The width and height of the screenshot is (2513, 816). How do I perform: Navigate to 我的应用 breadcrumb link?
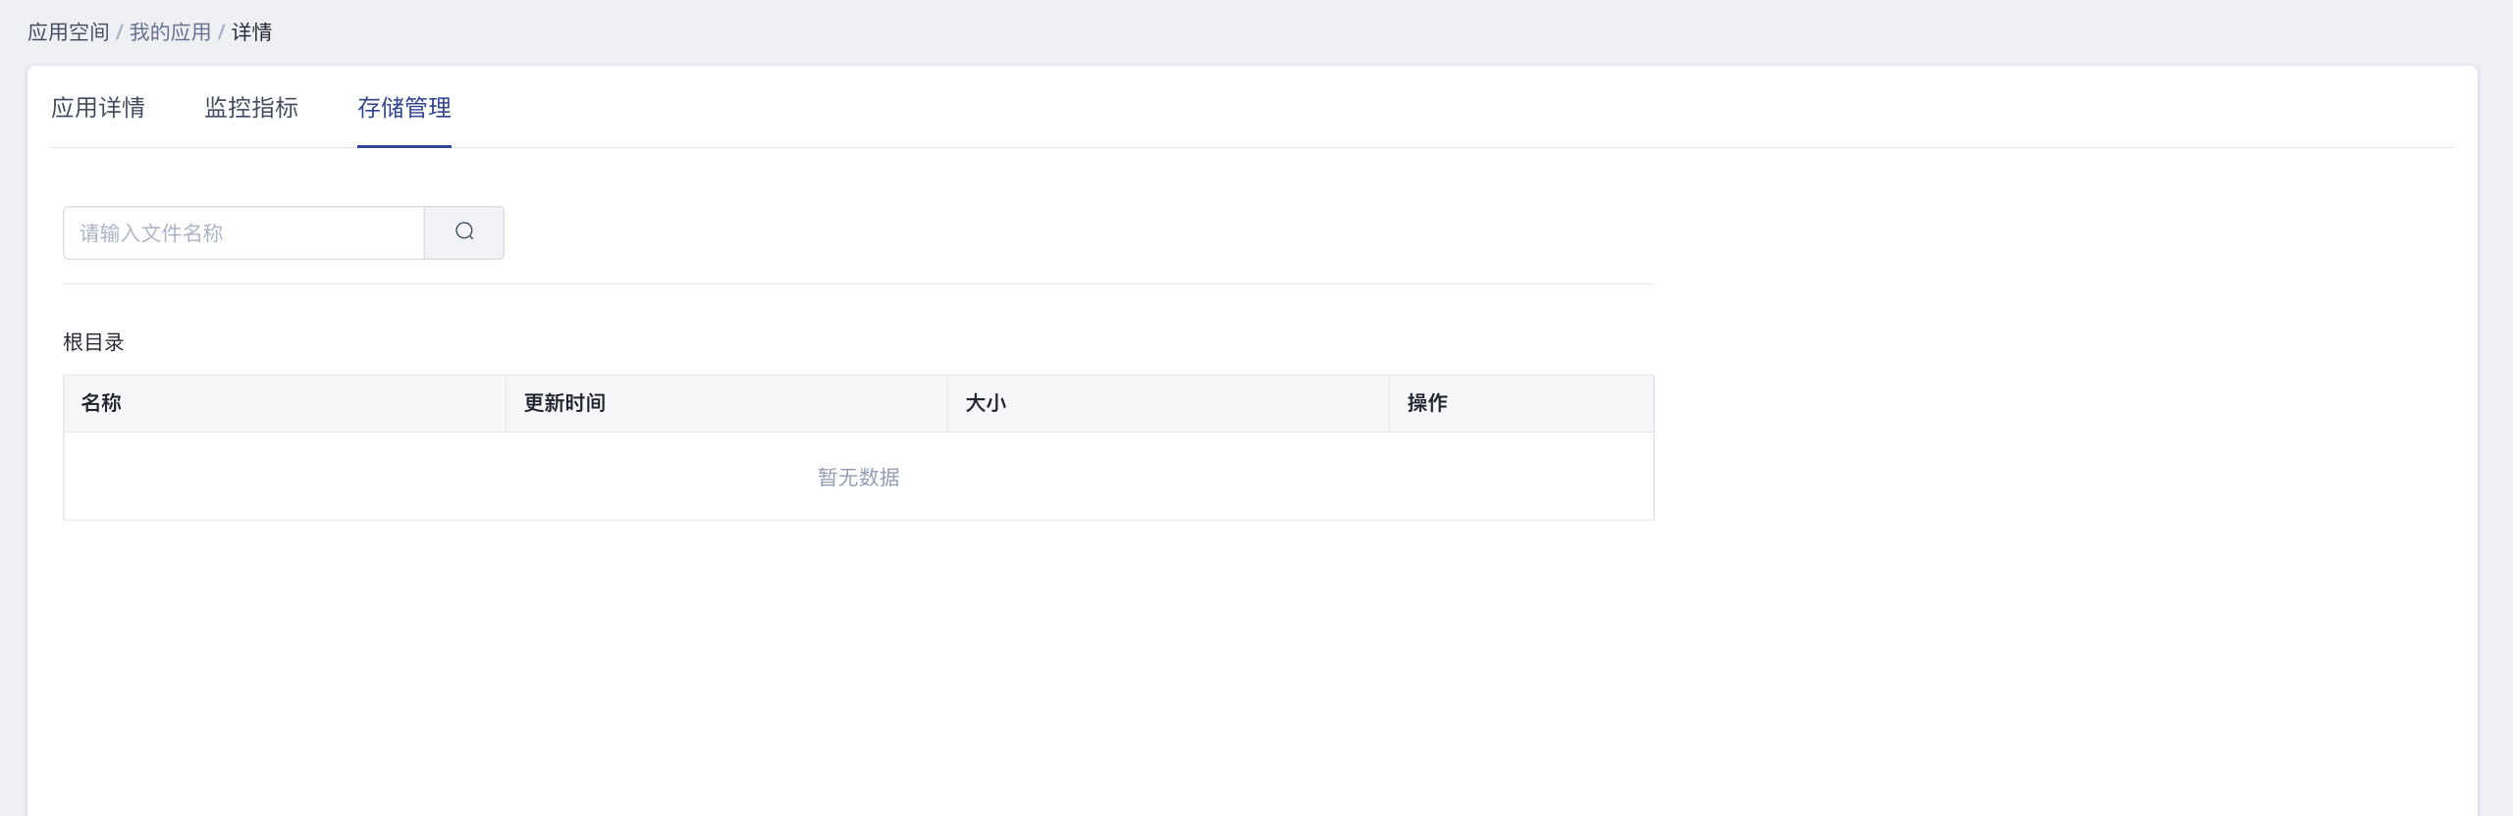tap(170, 32)
